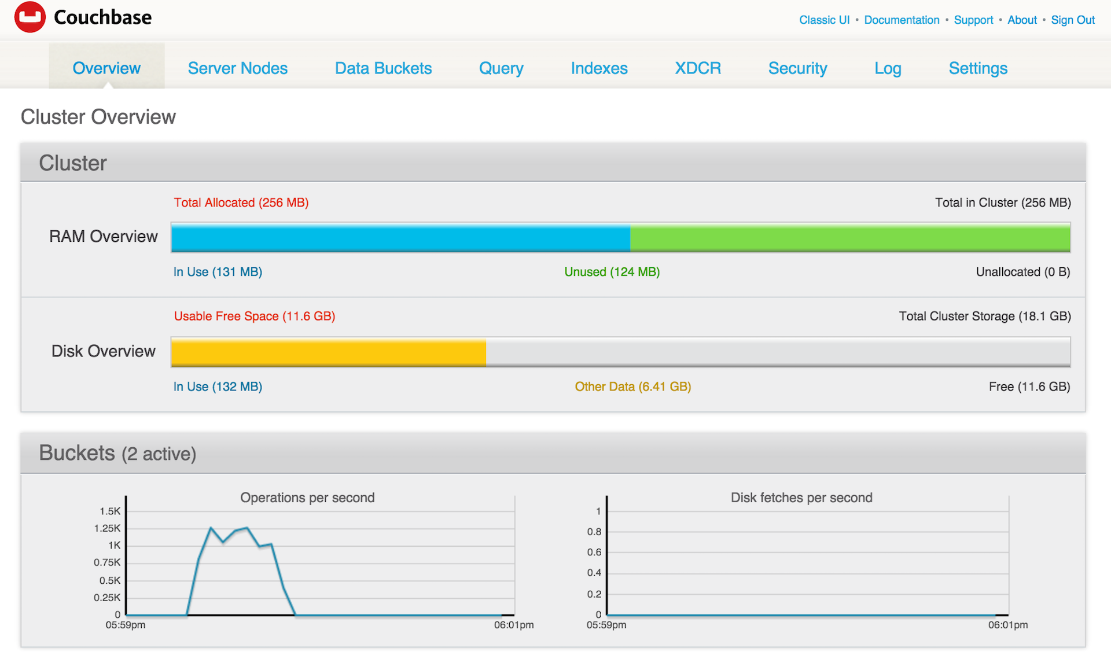Go to the XDCR tab

pyautogui.click(x=697, y=68)
